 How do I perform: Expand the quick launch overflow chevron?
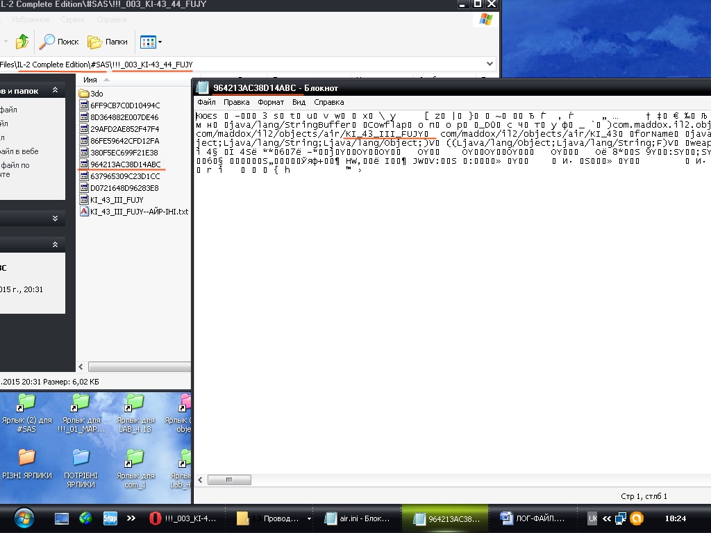131,518
